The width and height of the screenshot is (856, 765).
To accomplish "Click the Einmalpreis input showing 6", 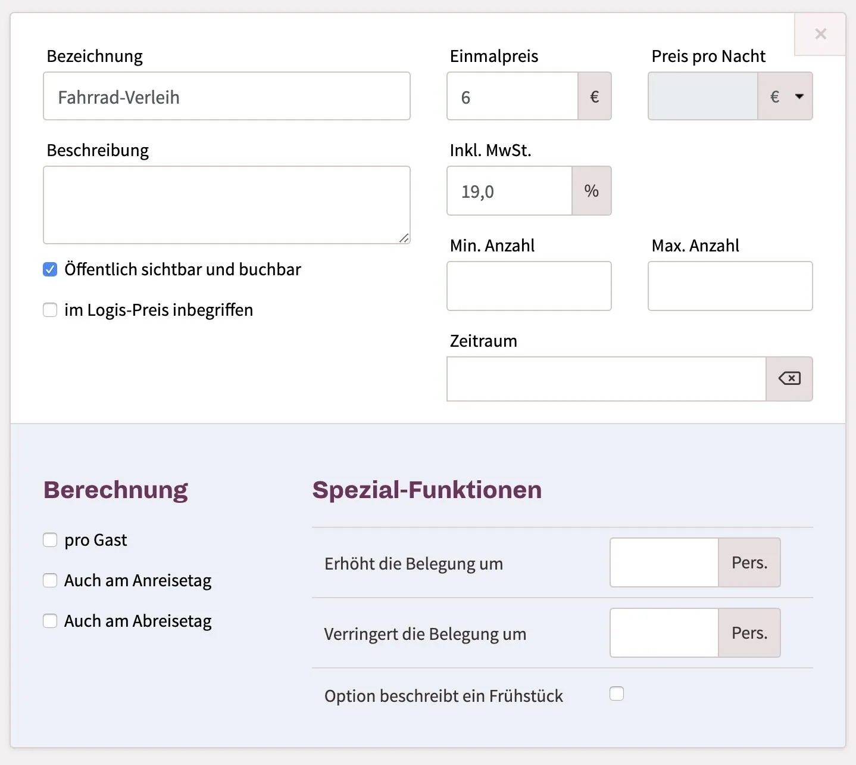I will coord(513,97).
